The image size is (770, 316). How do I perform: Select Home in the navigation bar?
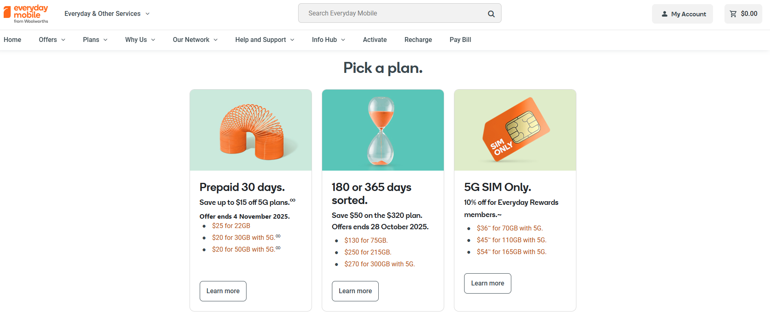point(12,39)
